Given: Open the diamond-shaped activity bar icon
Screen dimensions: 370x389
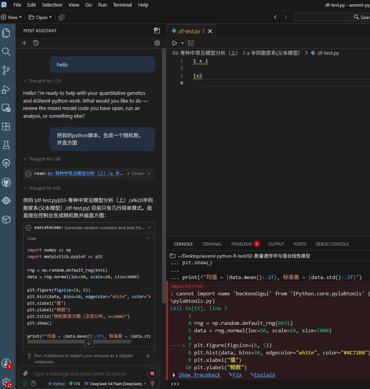Looking at the screenshot, I should pyautogui.click(x=6, y=201).
